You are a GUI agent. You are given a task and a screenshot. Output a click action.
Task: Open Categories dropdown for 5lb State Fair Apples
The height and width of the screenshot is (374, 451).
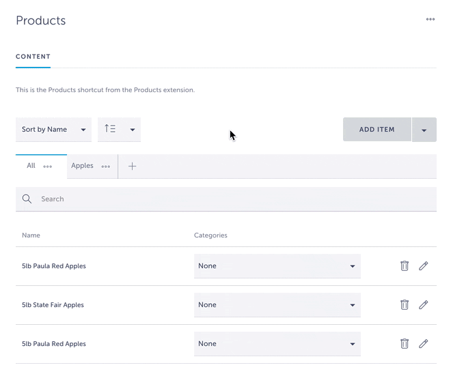tap(277, 305)
